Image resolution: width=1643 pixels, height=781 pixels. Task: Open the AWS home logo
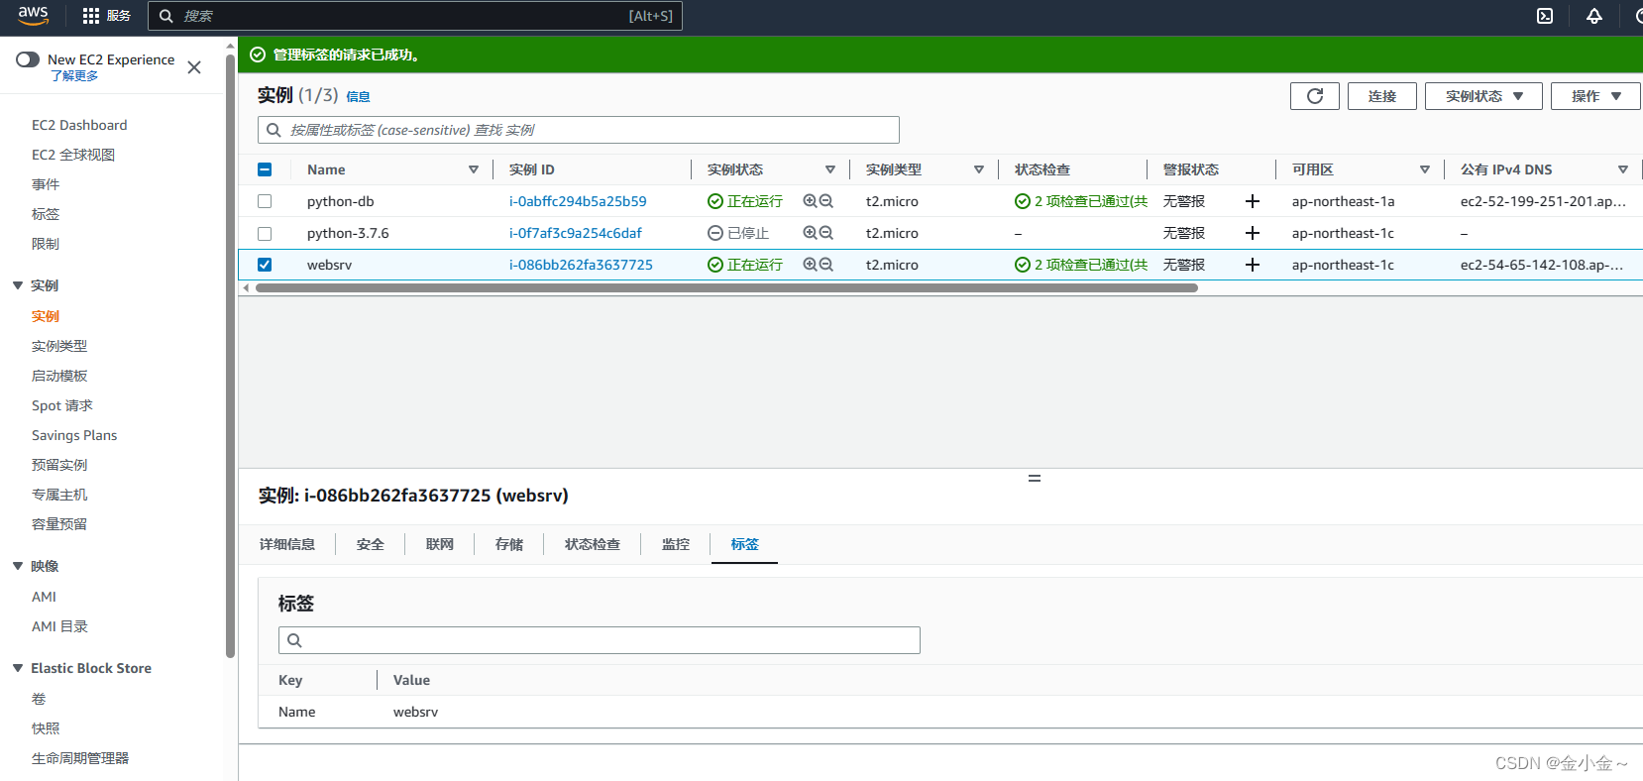click(33, 15)
